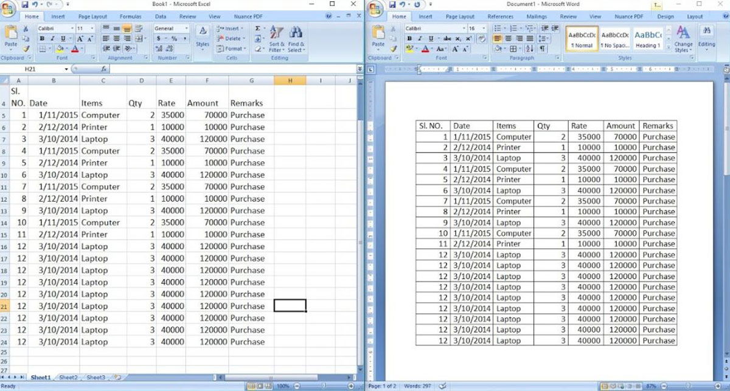
Task: Toggle the paragraph marks icon in Word
Action: pos(542,49)
